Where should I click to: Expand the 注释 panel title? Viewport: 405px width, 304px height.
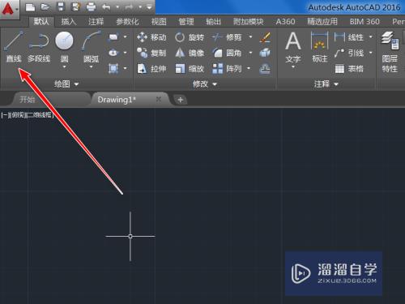coord(326,84)
